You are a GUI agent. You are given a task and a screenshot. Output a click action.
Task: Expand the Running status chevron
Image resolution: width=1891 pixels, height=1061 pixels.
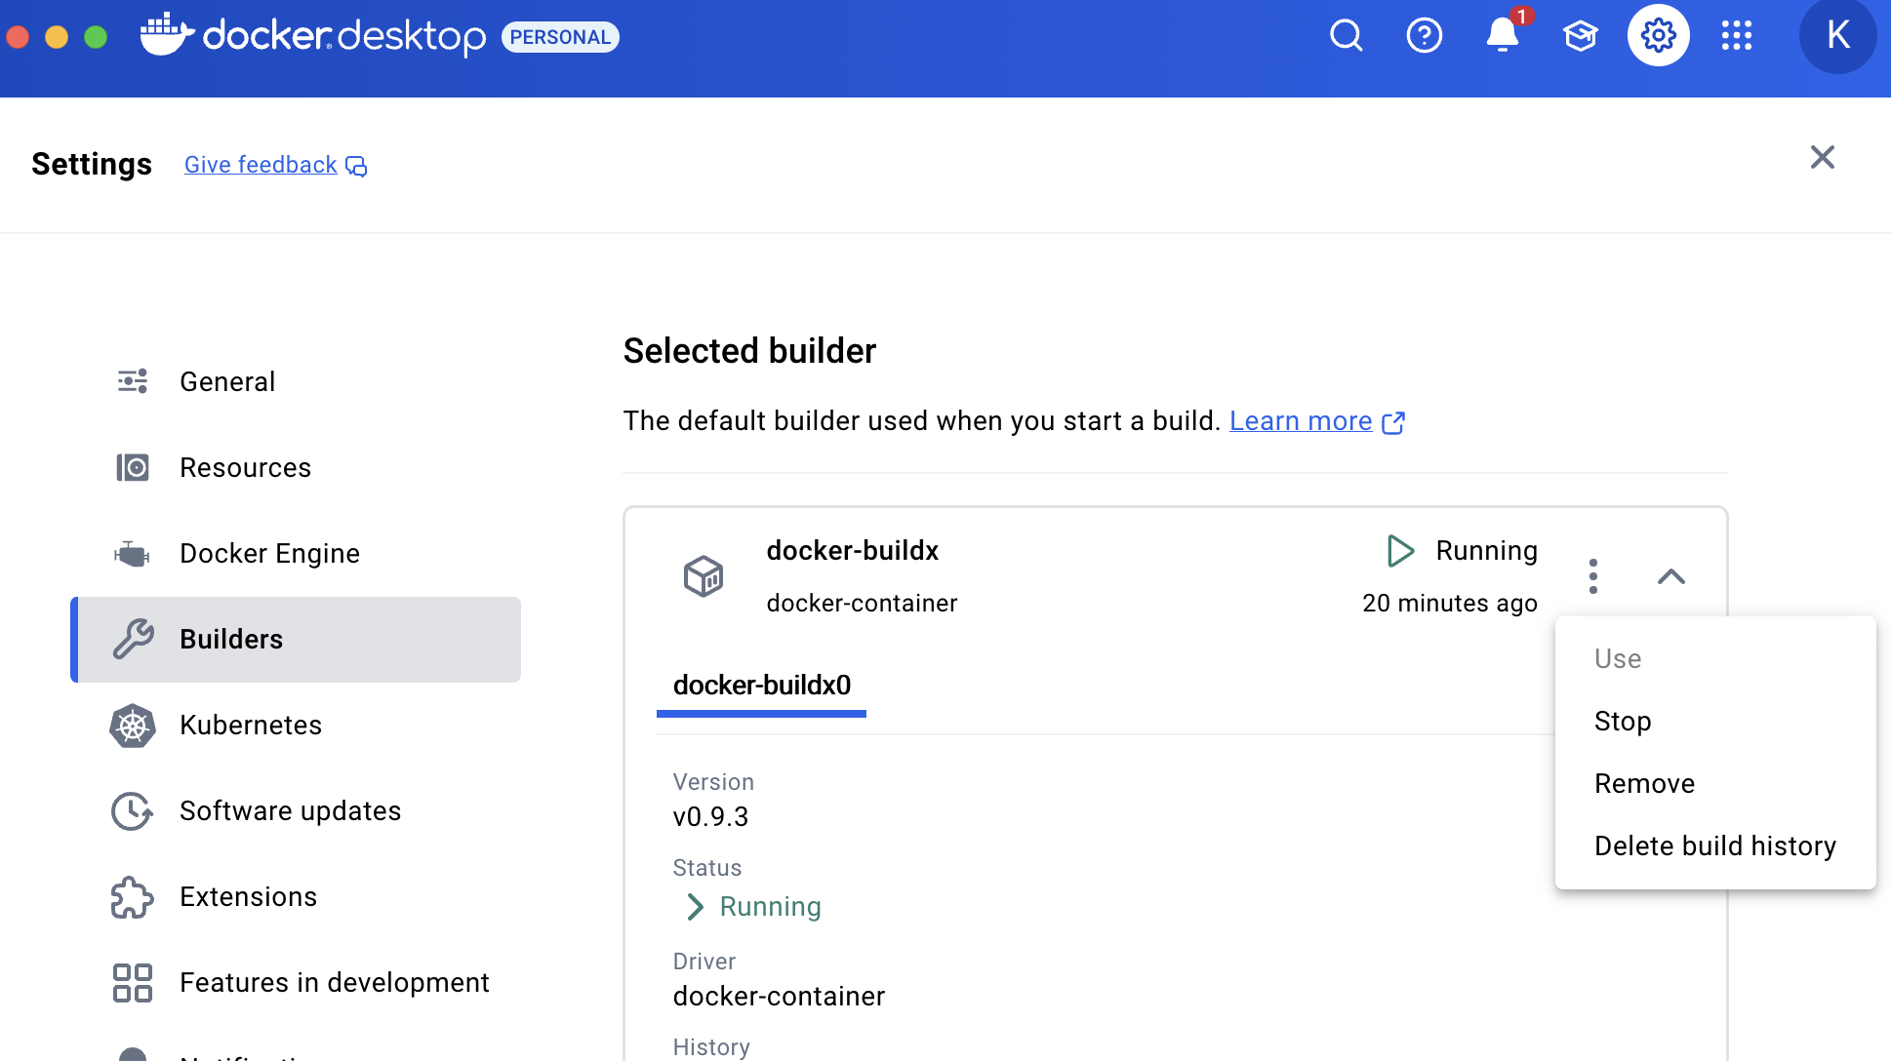coord(695,907)
